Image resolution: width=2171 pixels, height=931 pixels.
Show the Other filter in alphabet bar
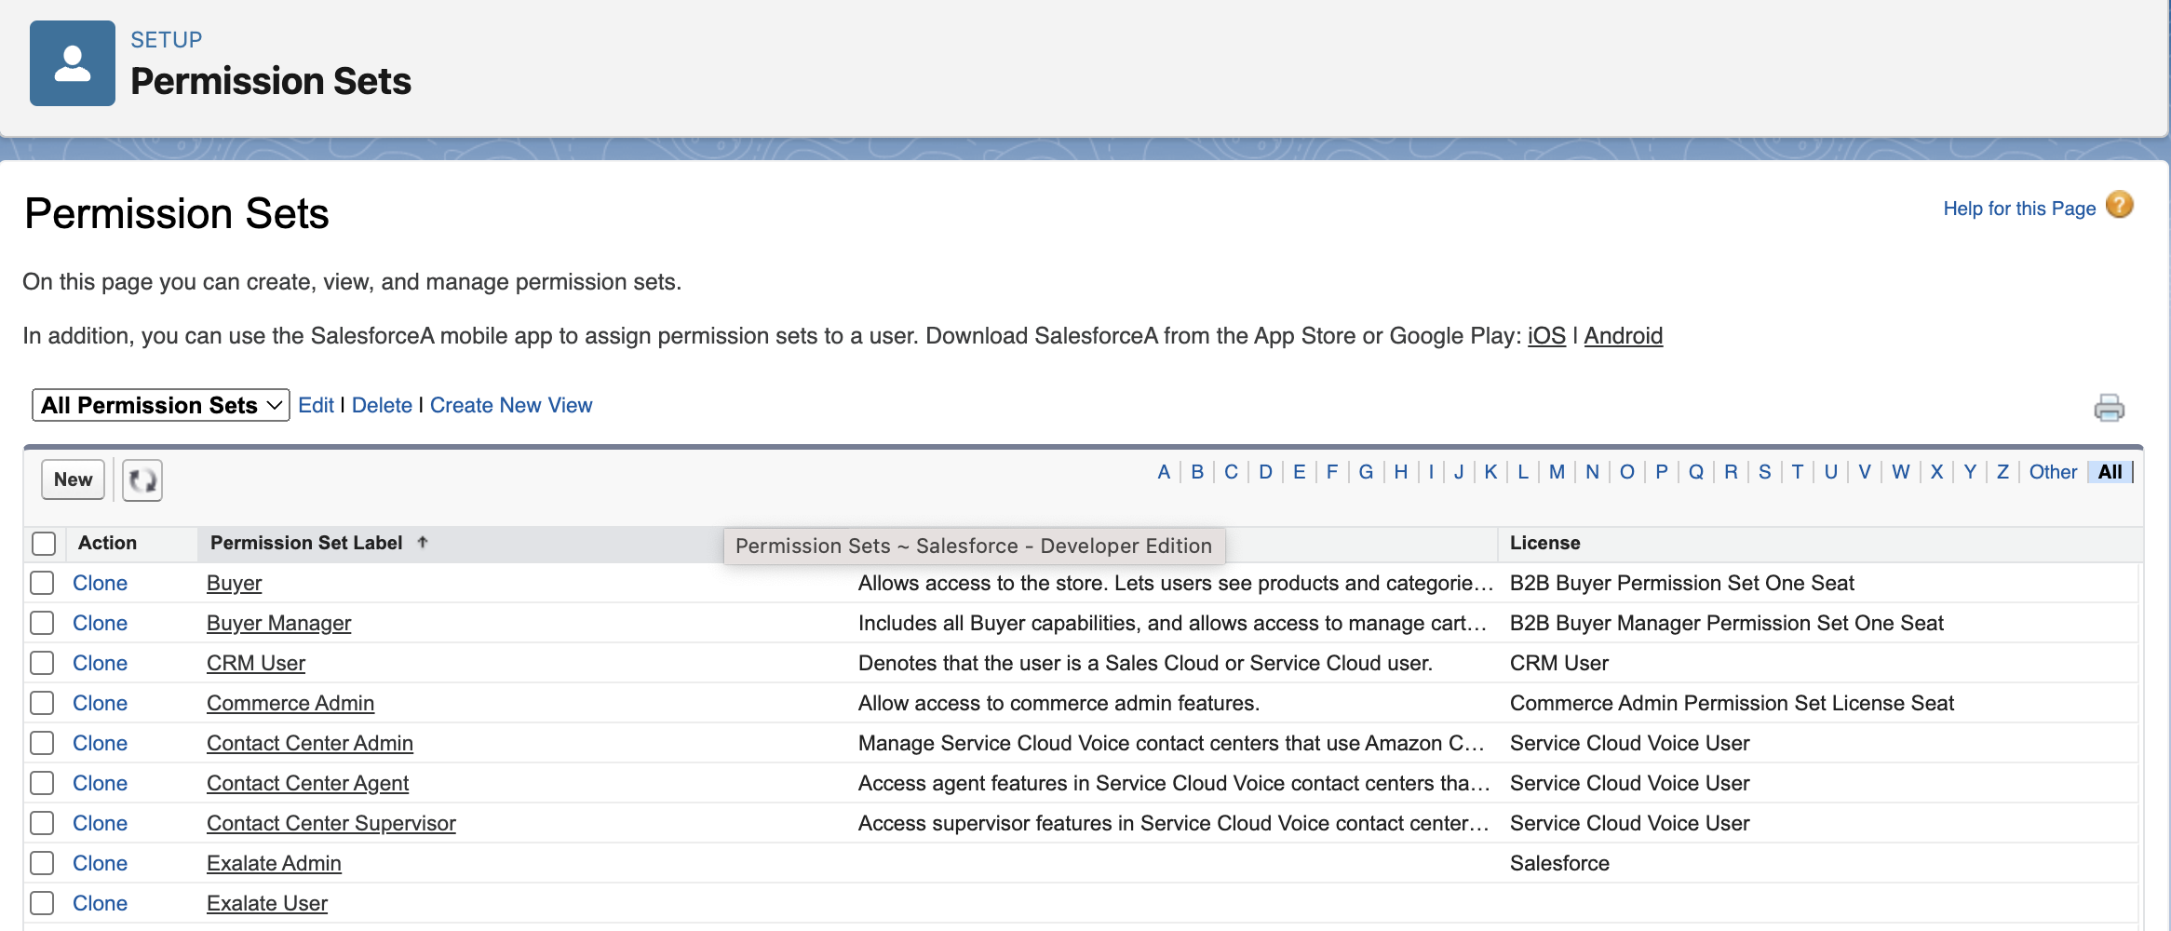2053,472
